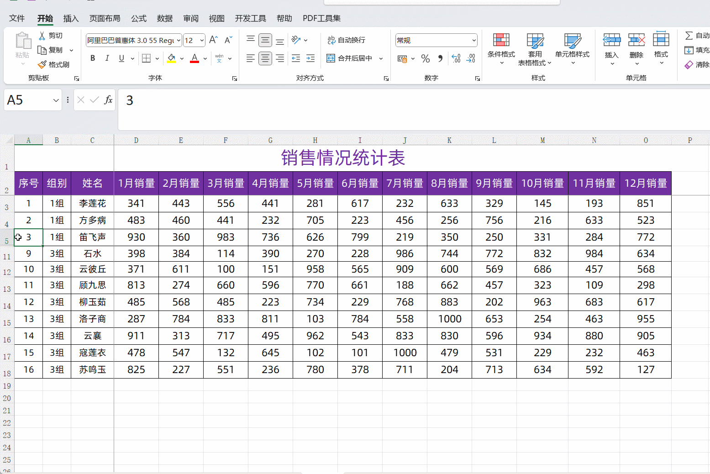The image size is (710, 474).
Task: Toggle underline formatting
Action: click(x=121, y=58)
